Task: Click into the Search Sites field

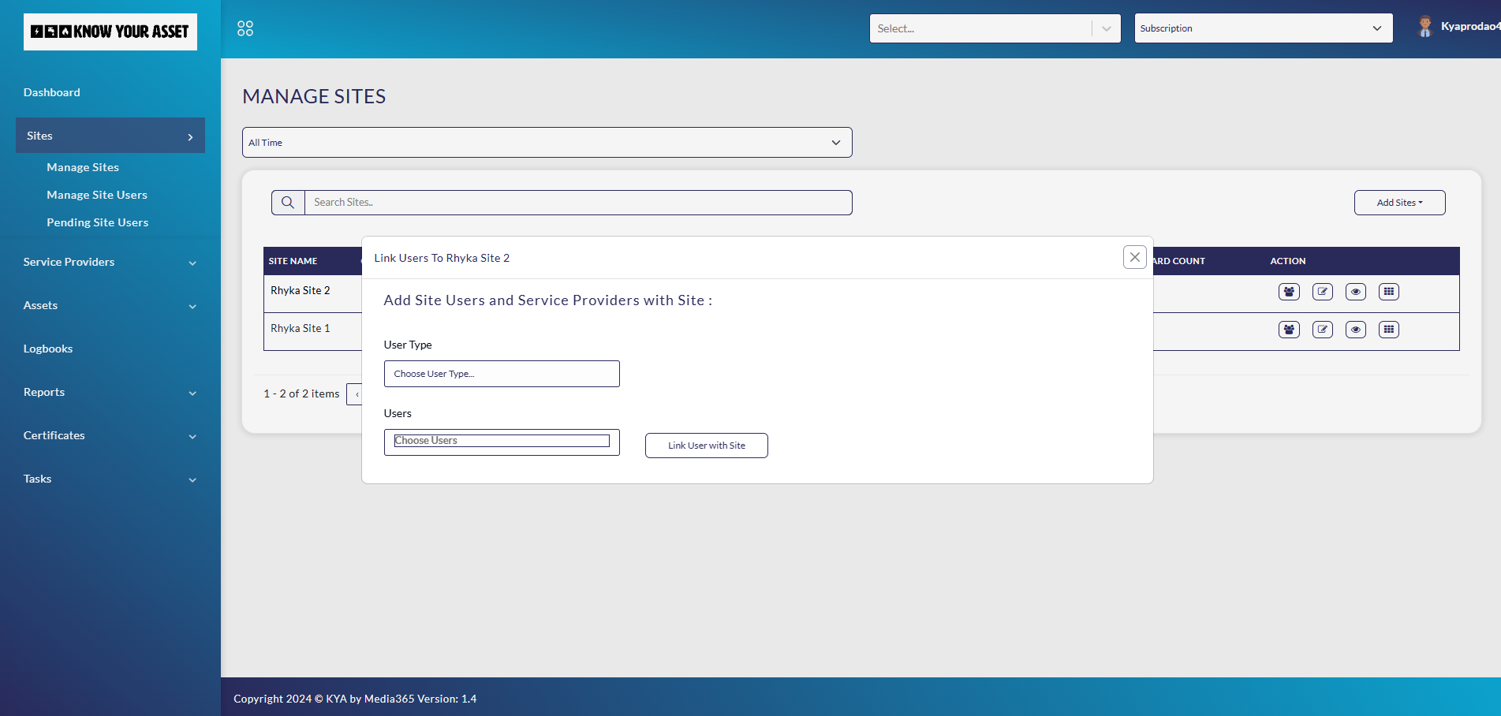Action: (578, 203)
